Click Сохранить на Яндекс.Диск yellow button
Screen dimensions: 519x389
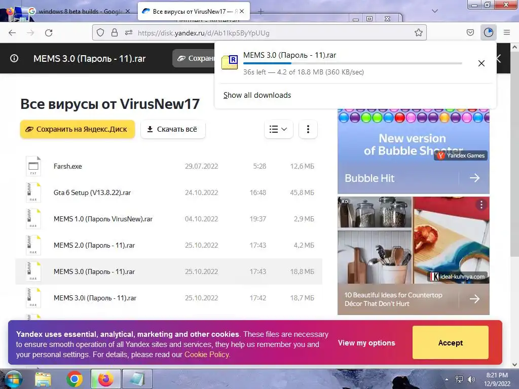tap(78, 129)
